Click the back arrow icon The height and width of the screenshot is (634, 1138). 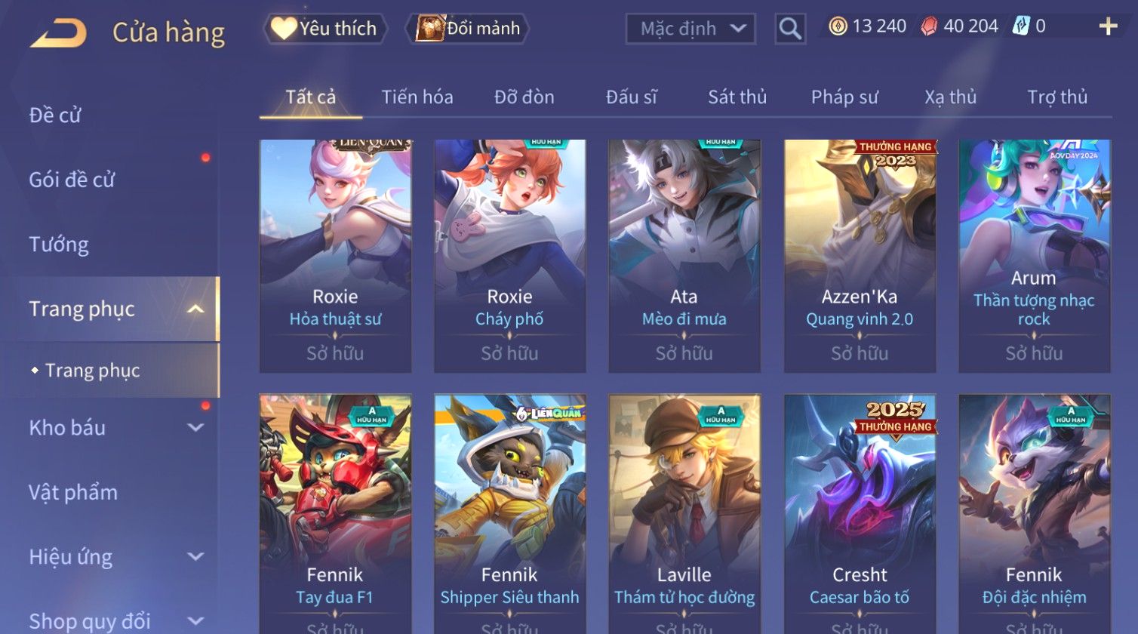[x=58, y=33]
